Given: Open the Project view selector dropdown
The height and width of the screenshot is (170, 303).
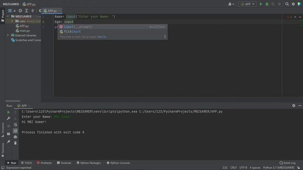Looking at the screenshot, I should (12, 11).
